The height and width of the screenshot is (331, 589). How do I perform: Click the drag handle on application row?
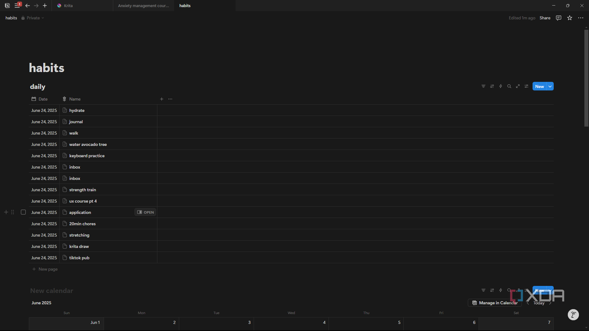click(x=13, y=212)
